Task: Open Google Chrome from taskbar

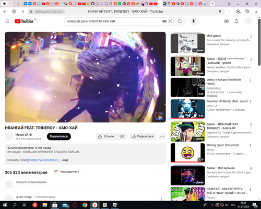Action: [85, 205]
